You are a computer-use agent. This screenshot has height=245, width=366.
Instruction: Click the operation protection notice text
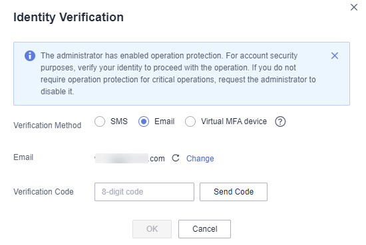pos(178,74)
